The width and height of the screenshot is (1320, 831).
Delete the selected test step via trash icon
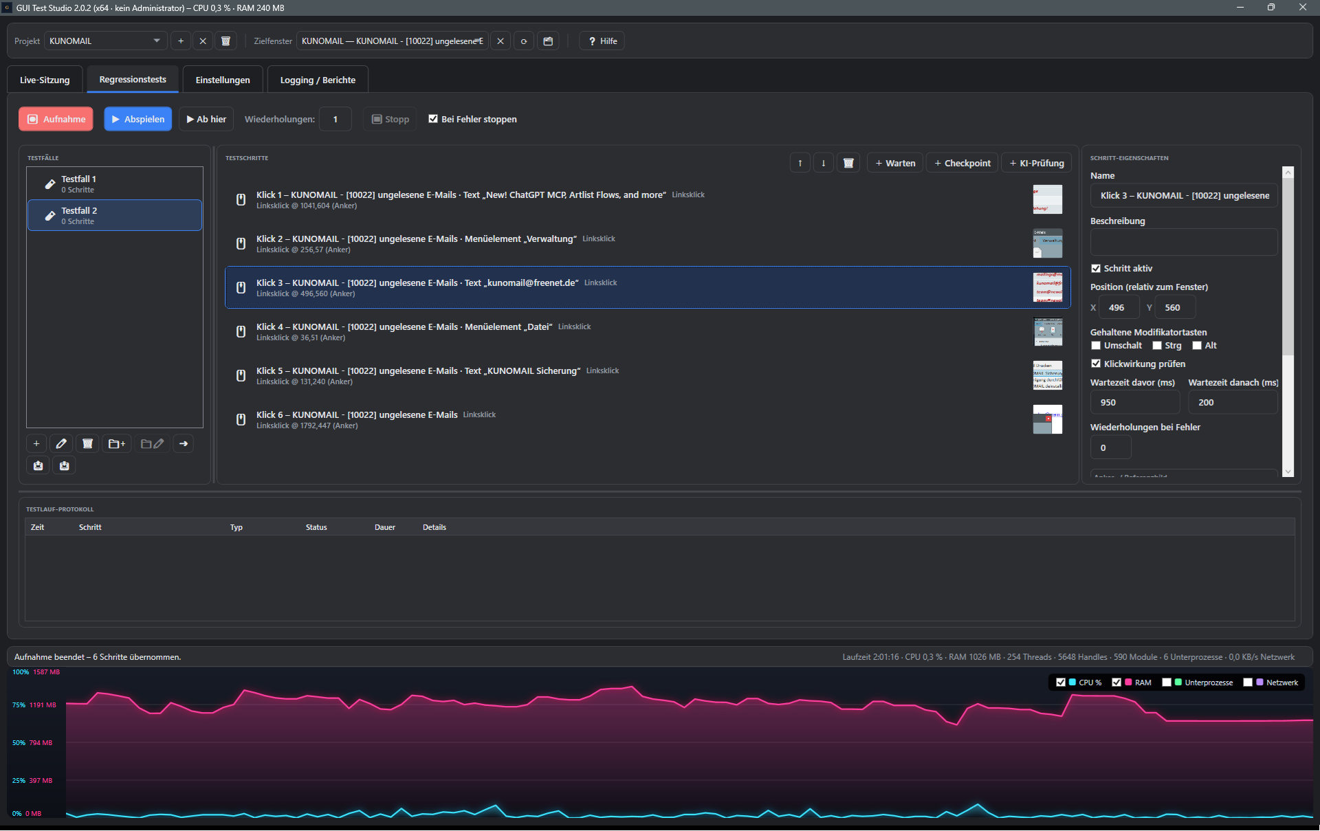pyautogui.click(x=848, y=164)
